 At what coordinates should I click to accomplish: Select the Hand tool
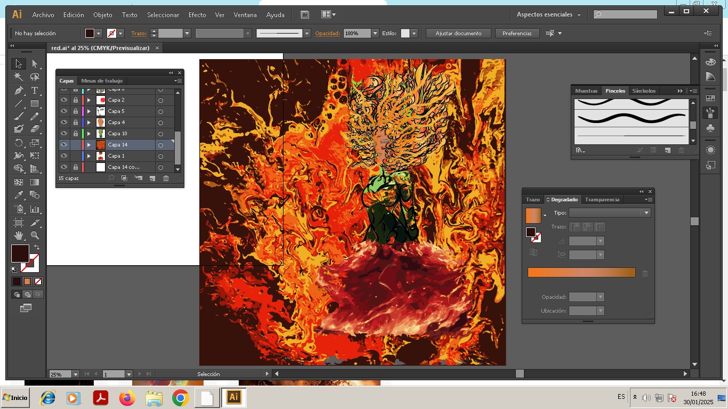(19, 235)
